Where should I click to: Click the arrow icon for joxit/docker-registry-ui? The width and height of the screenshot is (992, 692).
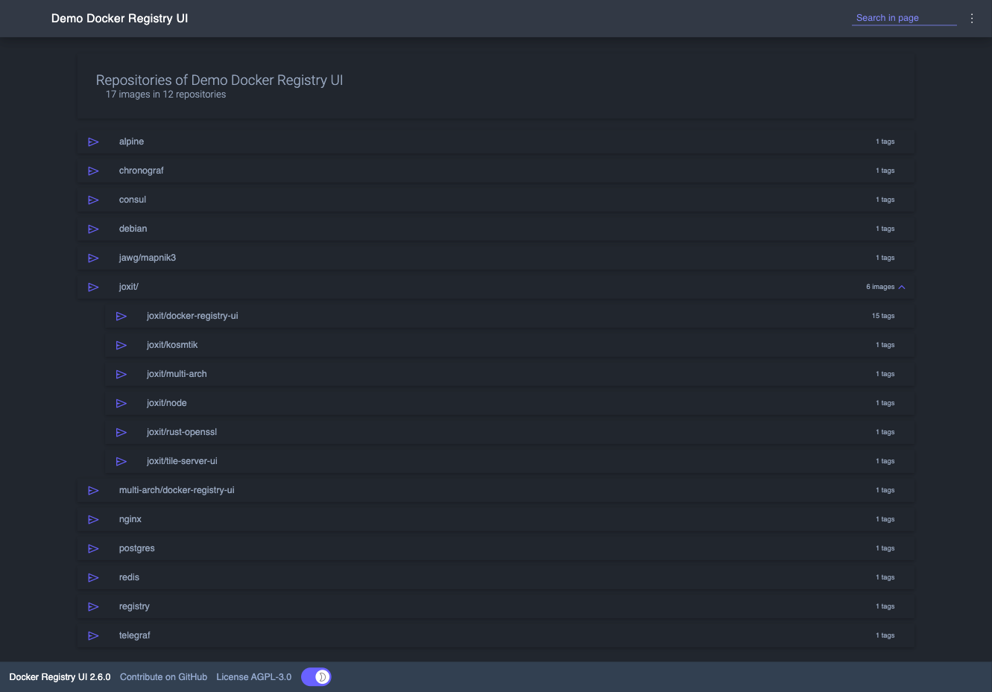tap(121, 316)
